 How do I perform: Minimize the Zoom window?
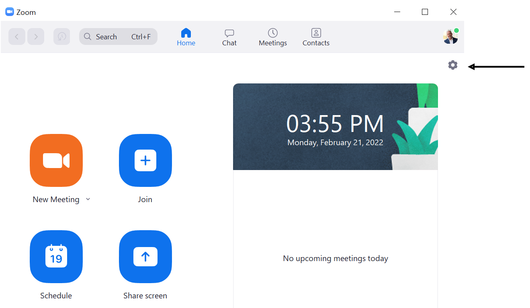(397, 12)
